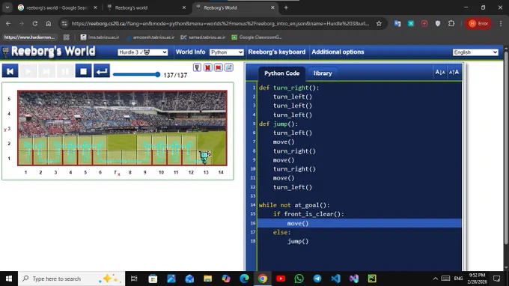
Task: Open File Explorer from the taskbar
Action: tap(208, 279)
